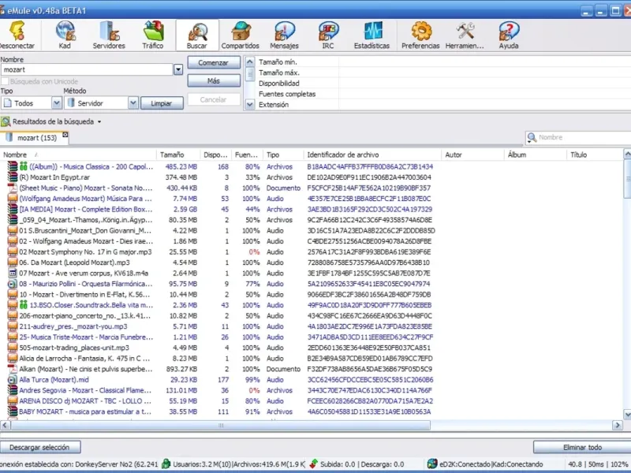Screen dimensions: 631x473
Task: Click the Desconectar toolbar icon
Action: [17, 35]
